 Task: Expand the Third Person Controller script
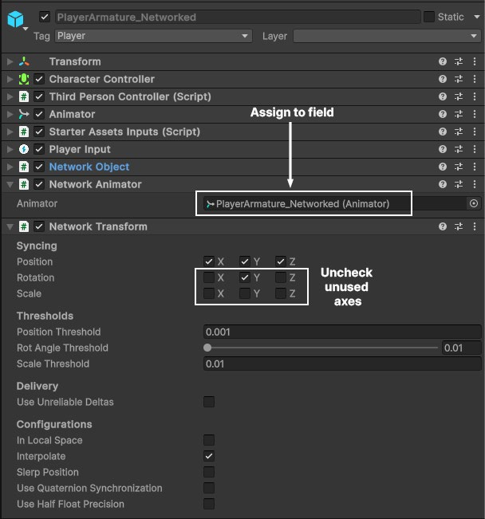10,96
